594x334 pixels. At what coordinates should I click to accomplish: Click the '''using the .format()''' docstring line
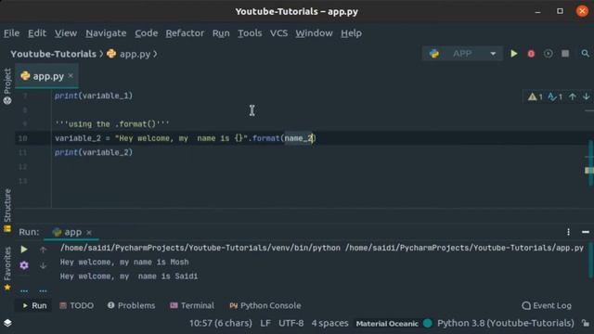[x=112, y=123]
